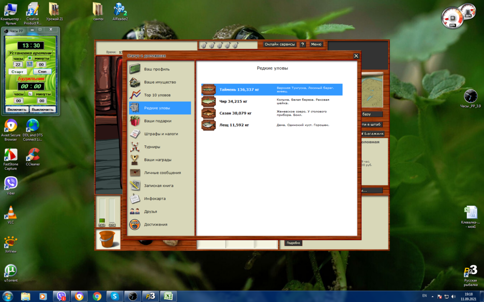Viewport: 484px width, 302px height.
Task: Open the Top 10 уловов chart icon
Action: (135, 95)
